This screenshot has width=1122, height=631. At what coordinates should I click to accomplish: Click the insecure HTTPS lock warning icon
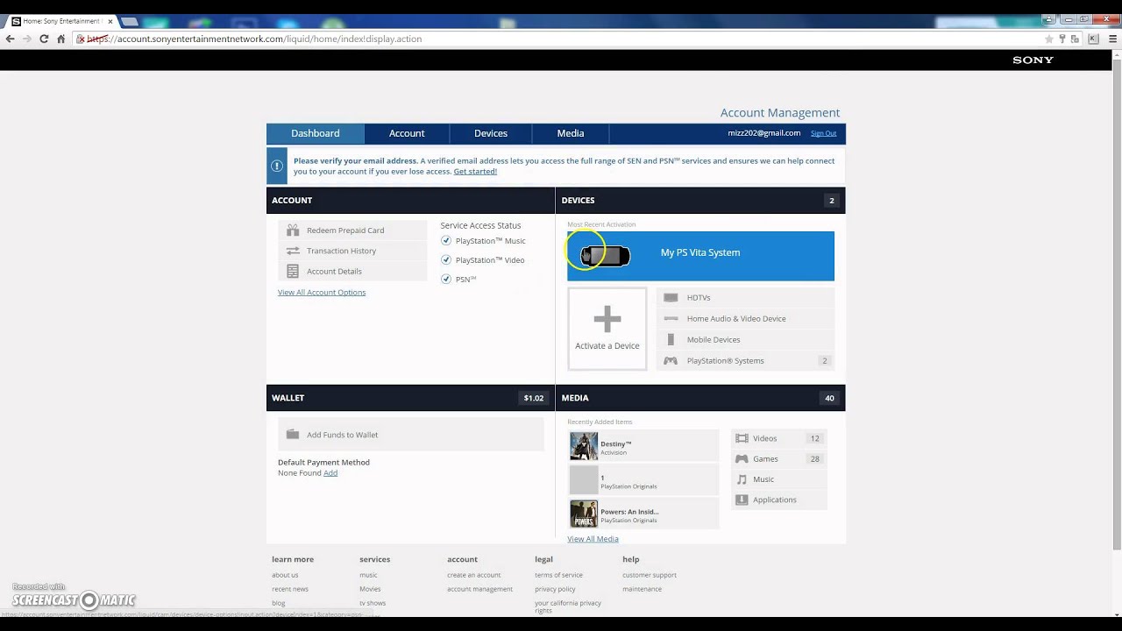[x=81, y=39]
